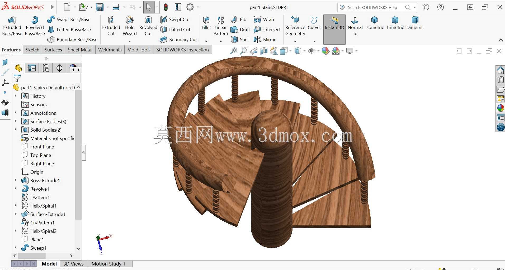Switch to PropertyManager panel tab
Image resolution: width=505 pixels, height=270 pixels.
(32, 68)
